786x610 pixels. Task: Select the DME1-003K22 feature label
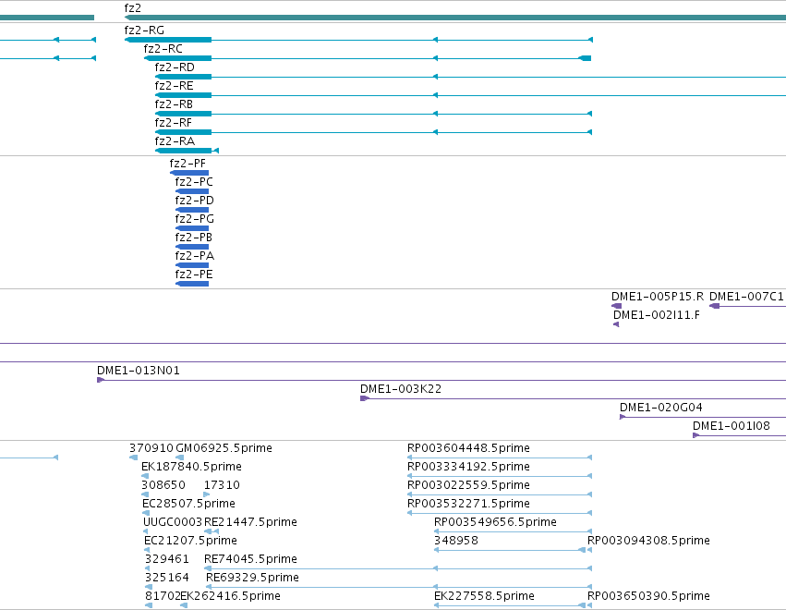click(x=401, y=389)
